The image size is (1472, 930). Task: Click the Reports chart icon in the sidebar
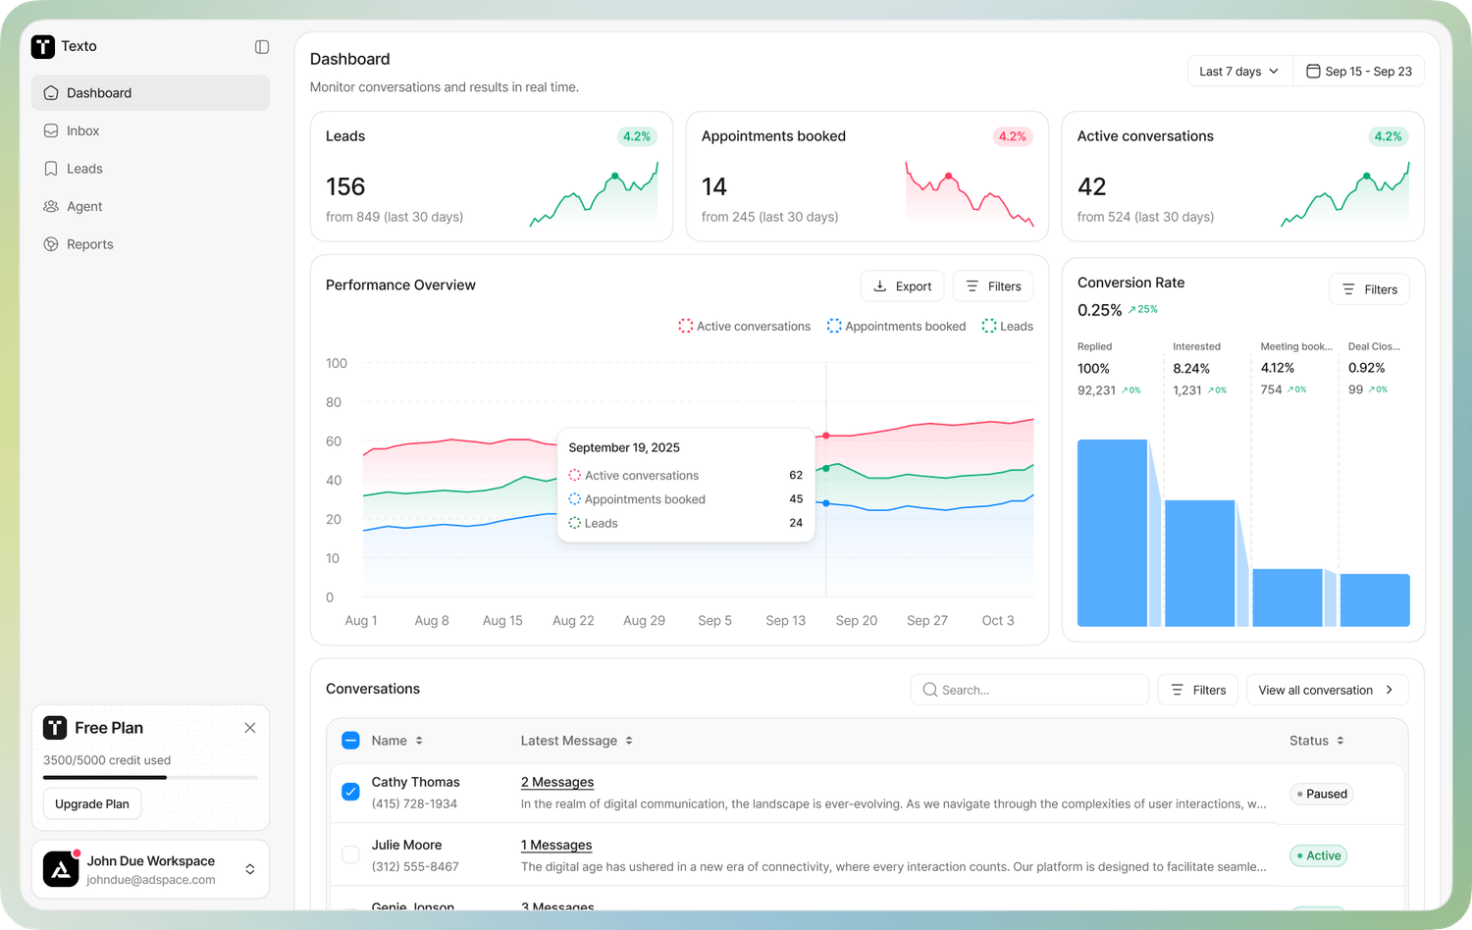(51, 244)
